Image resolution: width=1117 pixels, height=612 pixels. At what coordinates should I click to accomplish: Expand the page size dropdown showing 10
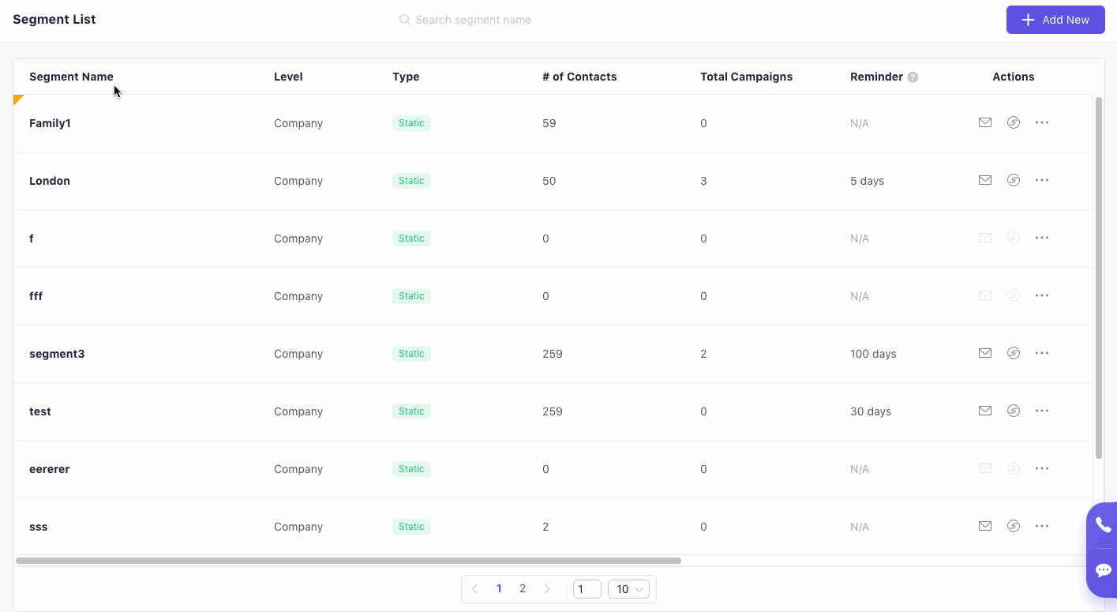click(x=629, y=589)
